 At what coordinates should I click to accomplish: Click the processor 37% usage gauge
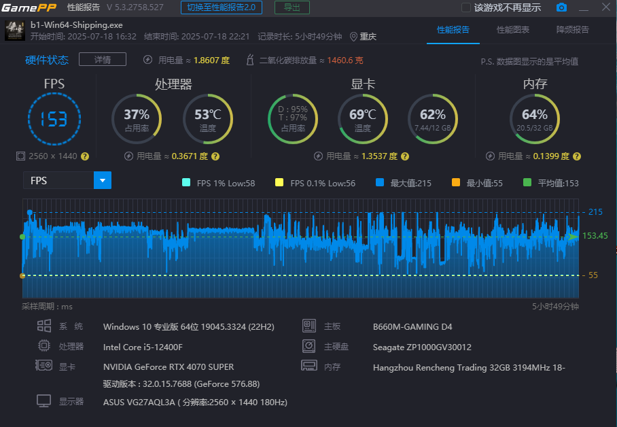(137, 119)
